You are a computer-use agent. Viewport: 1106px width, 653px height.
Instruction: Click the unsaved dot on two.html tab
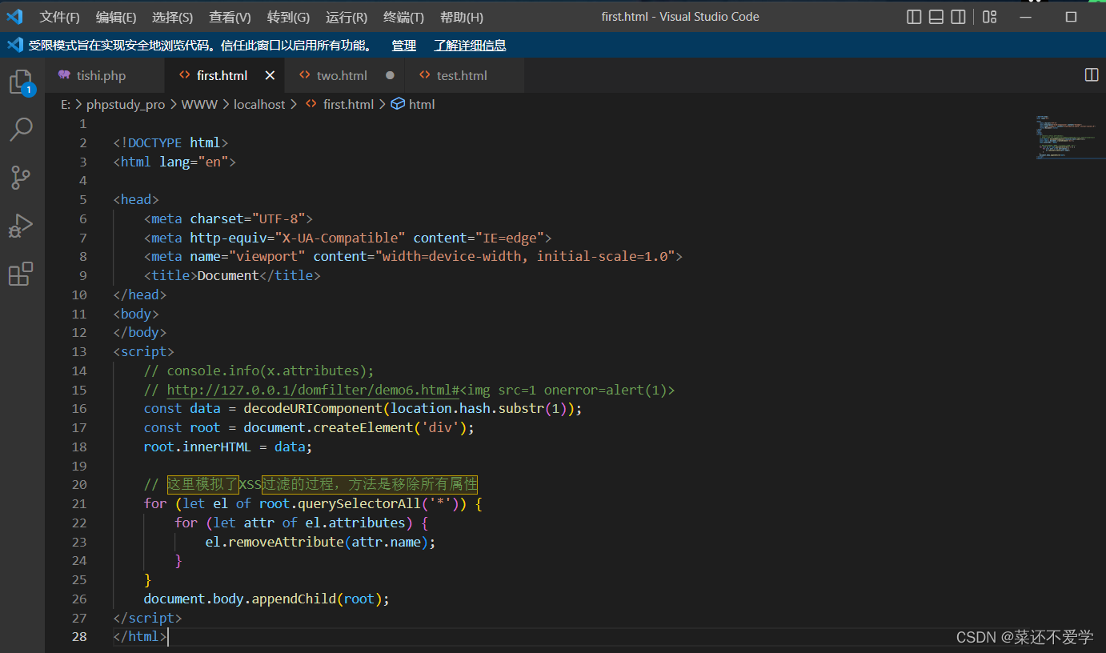pyautogui.click(x=390, y=75)
